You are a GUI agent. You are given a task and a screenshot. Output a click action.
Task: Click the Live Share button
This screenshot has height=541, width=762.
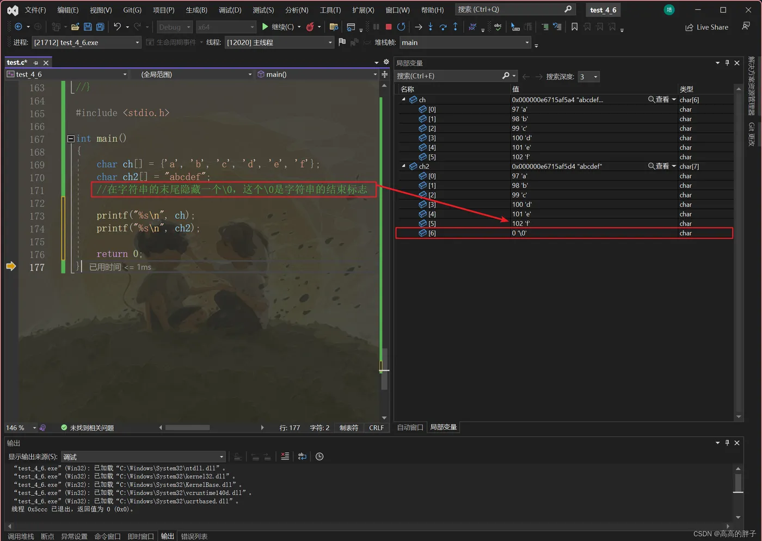pyautogui.click(x=706, y=27)
